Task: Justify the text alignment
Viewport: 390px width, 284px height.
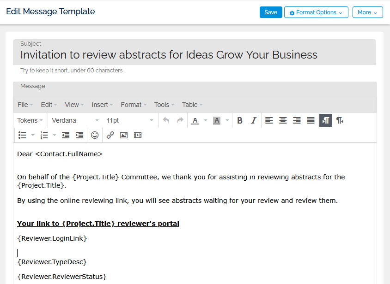Action: 311,120
